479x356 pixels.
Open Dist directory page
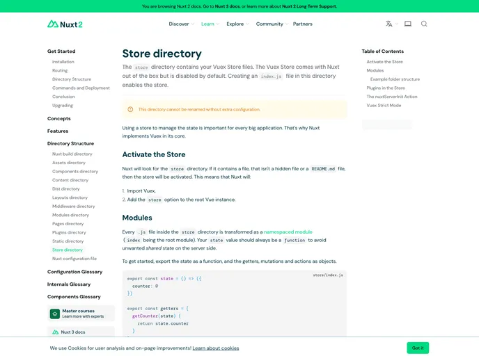tap(65, 189)
